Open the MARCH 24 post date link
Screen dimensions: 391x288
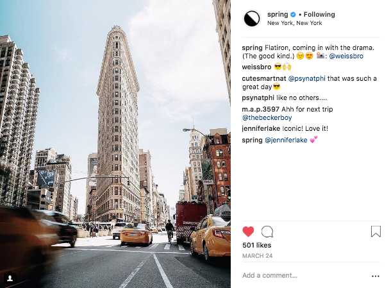(x=257, y=256)
